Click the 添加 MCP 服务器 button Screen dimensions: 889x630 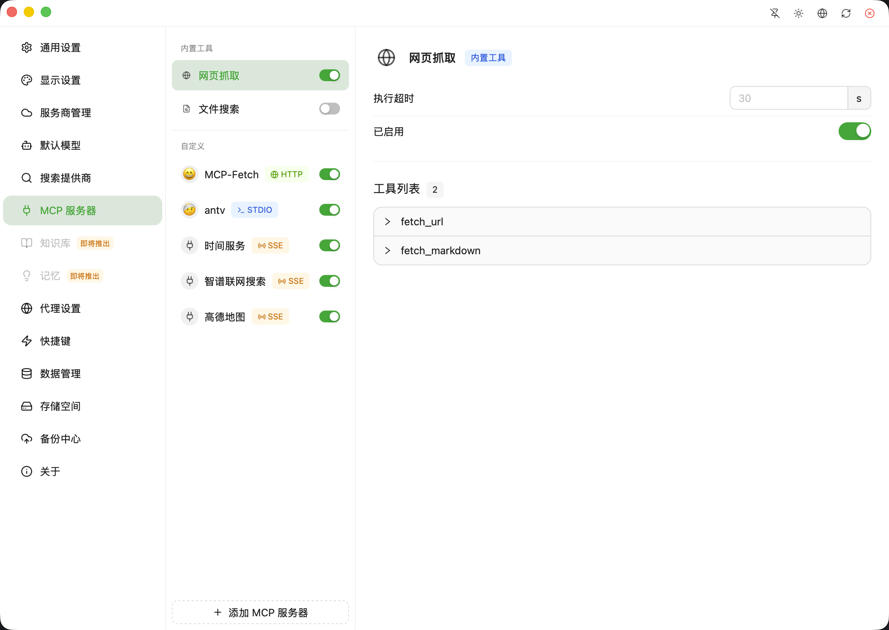(x=260, y=612)
